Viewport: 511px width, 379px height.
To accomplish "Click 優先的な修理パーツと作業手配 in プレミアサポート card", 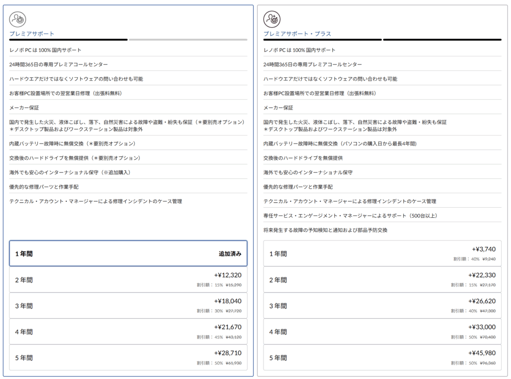I will [x=44, y=187].
